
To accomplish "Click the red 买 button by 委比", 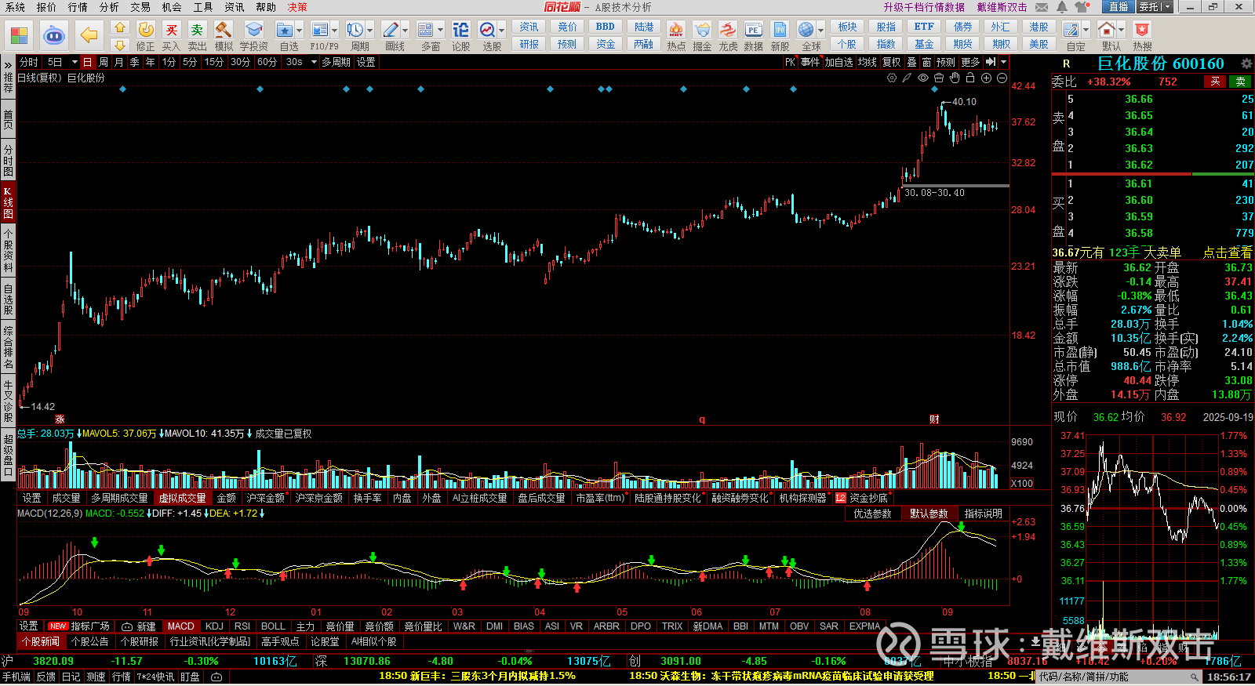I will tap(1215, 82).
